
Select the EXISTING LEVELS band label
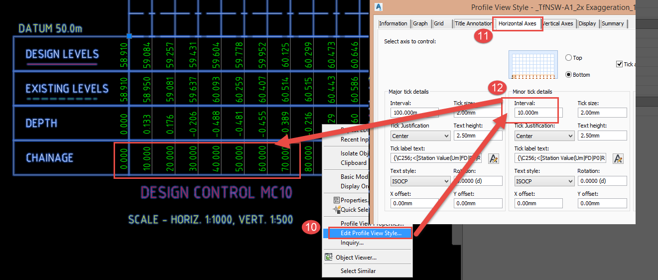[67, 89]
